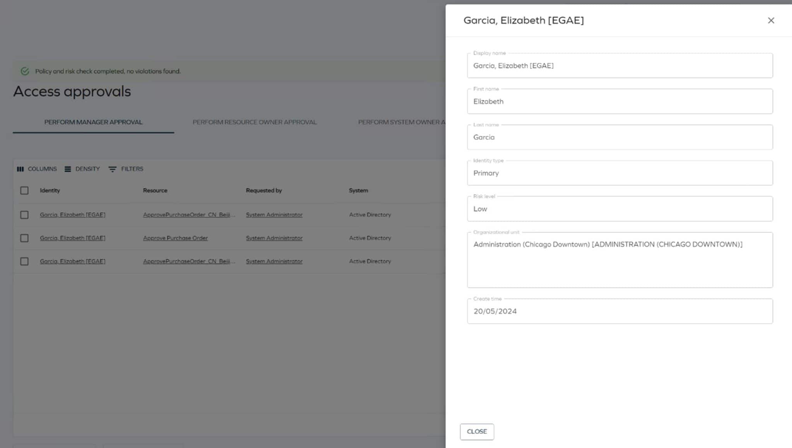Screen dimensions: 792x448
Task: Switch to Perform System Owner Approval tab
Action: (401, 122)
